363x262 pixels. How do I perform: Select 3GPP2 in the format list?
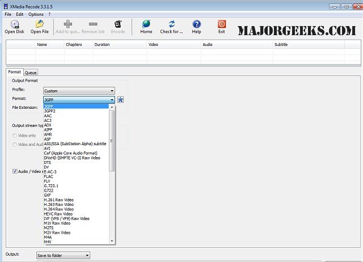(x=76, y=111)
